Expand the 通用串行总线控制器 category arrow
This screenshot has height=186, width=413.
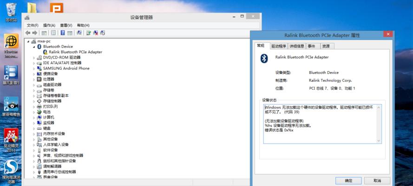(x=34, y=172)
